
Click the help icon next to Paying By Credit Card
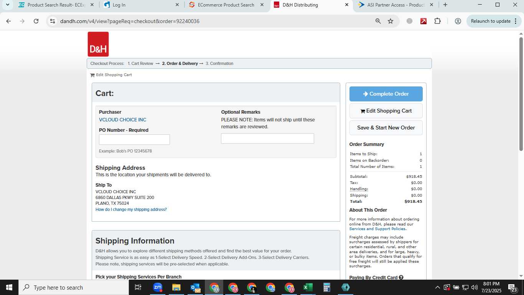[x=401, y=277]
